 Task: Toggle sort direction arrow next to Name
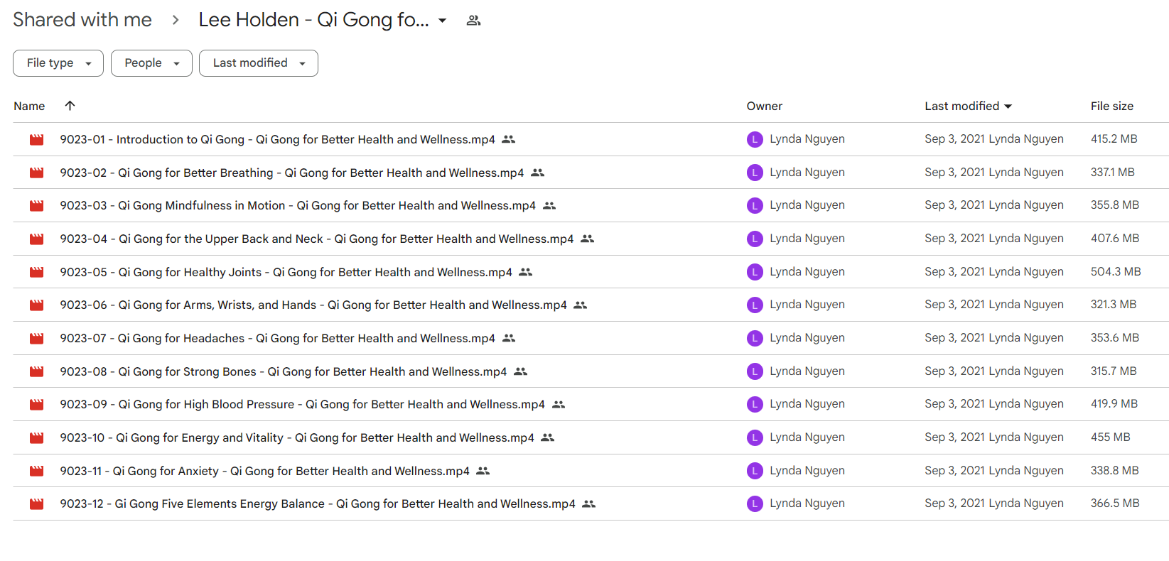[70, 106]
